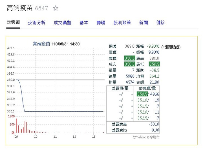
Task: Click the tallest red opening volume bar
Action: pyautogui.click(x=17, y=126)
